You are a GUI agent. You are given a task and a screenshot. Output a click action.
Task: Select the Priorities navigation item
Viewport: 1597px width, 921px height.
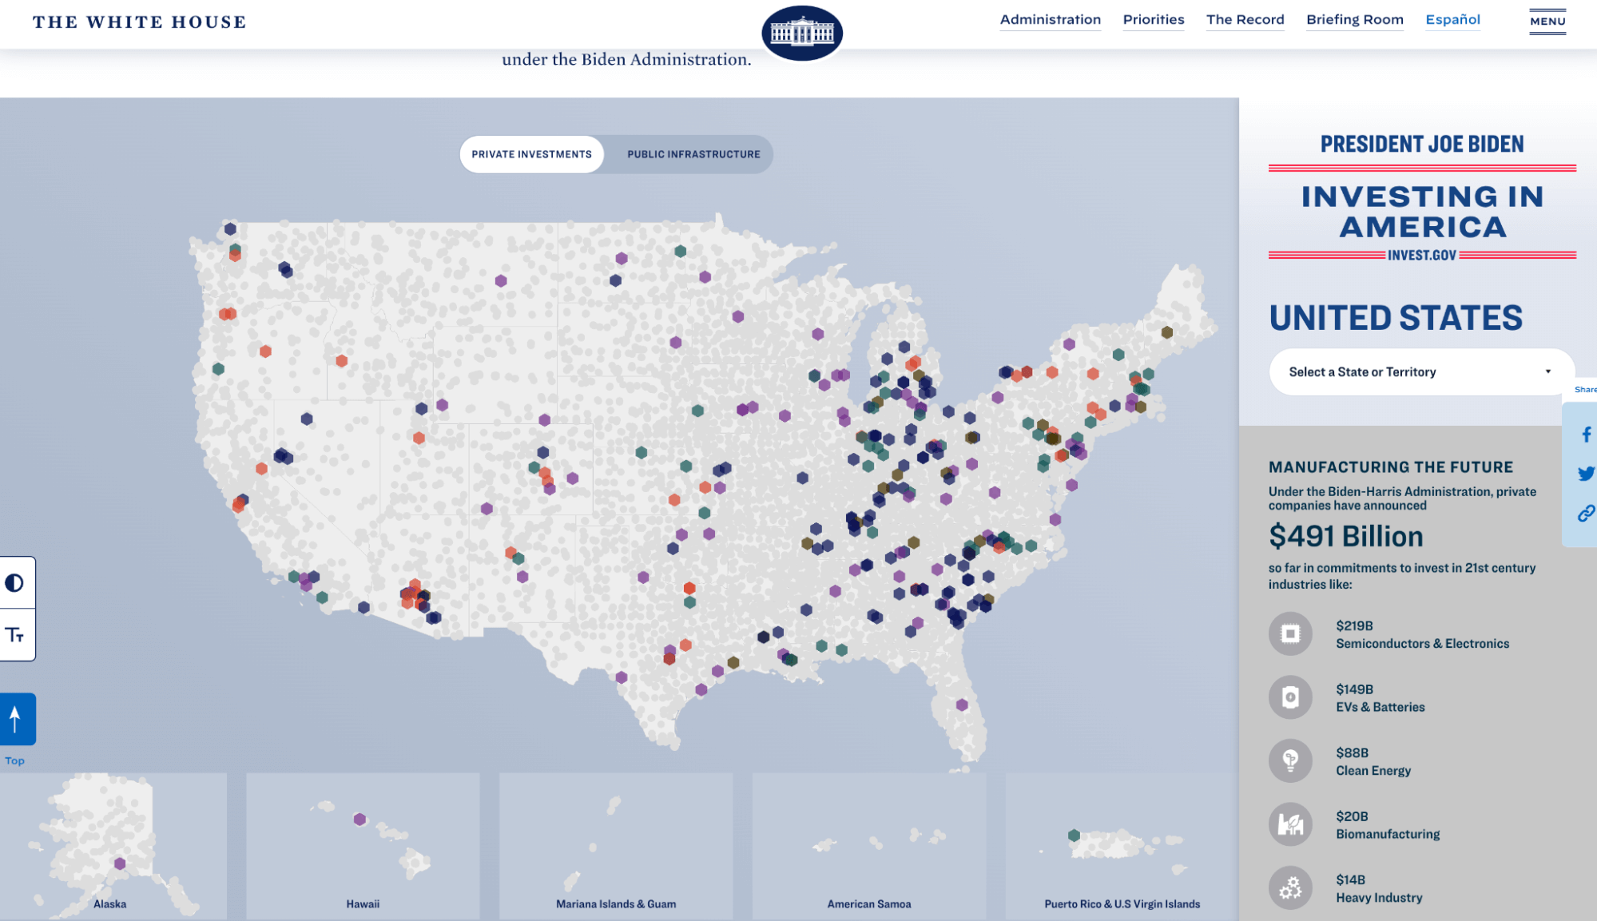point(1153,19)
